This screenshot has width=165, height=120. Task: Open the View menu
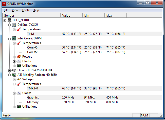(15, 10)
